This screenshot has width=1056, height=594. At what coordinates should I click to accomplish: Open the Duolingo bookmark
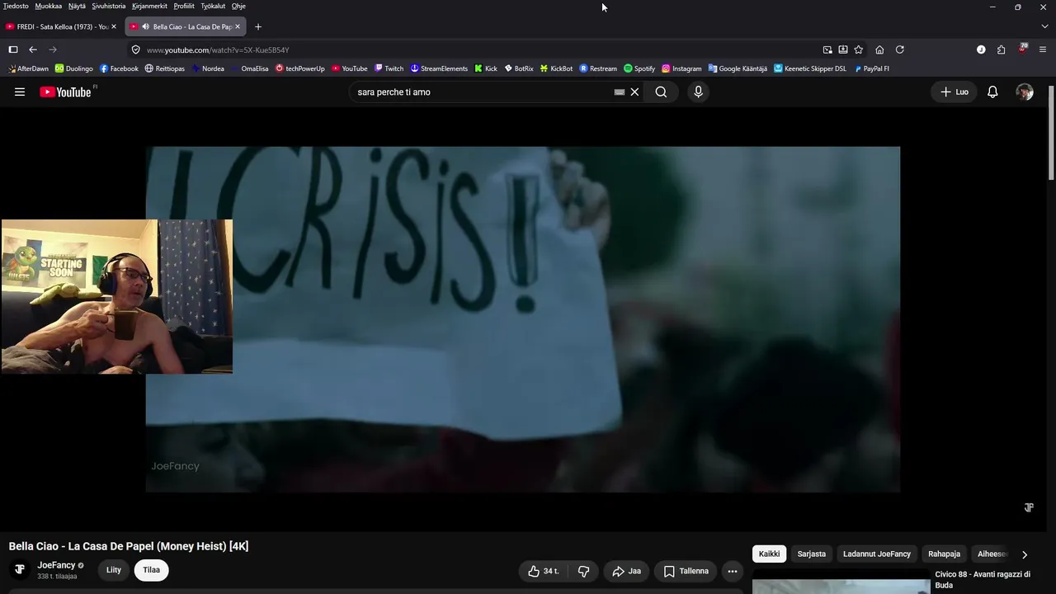[74, 68]
